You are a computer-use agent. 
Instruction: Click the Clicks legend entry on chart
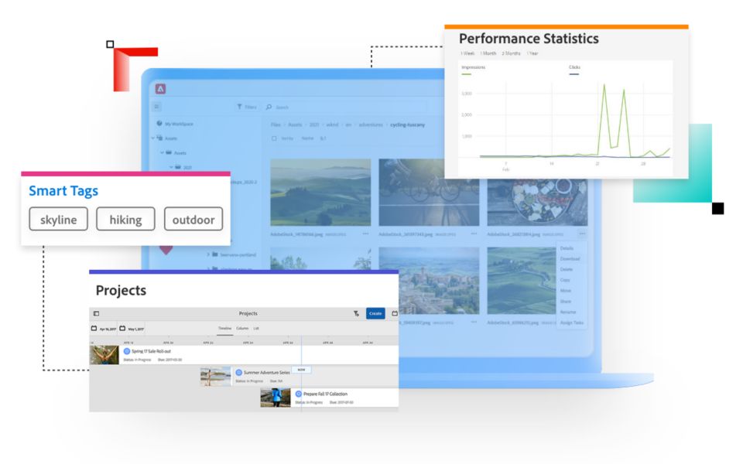574,69
